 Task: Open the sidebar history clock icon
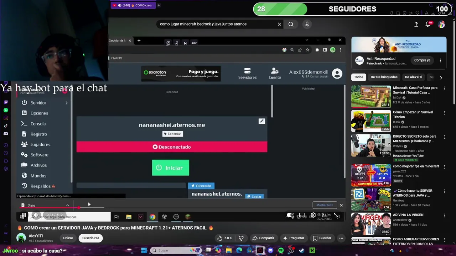(x=6, y=153)
